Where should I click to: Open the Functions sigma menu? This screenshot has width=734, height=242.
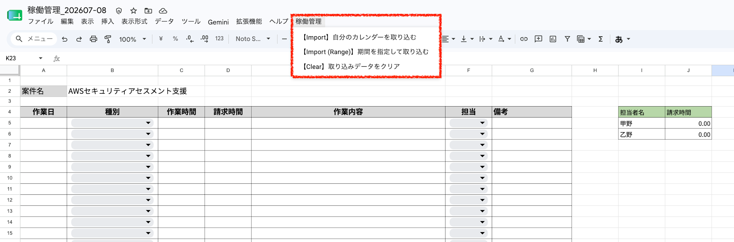tap(601, 39)
